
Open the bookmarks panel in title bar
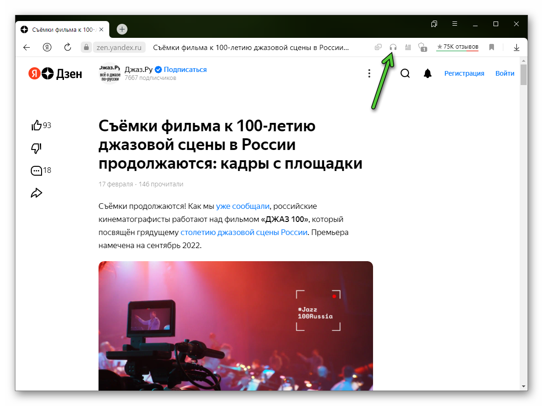434,24
